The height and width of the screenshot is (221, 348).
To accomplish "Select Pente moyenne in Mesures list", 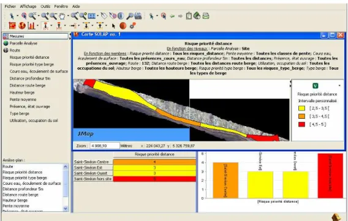I will point(23,100).
